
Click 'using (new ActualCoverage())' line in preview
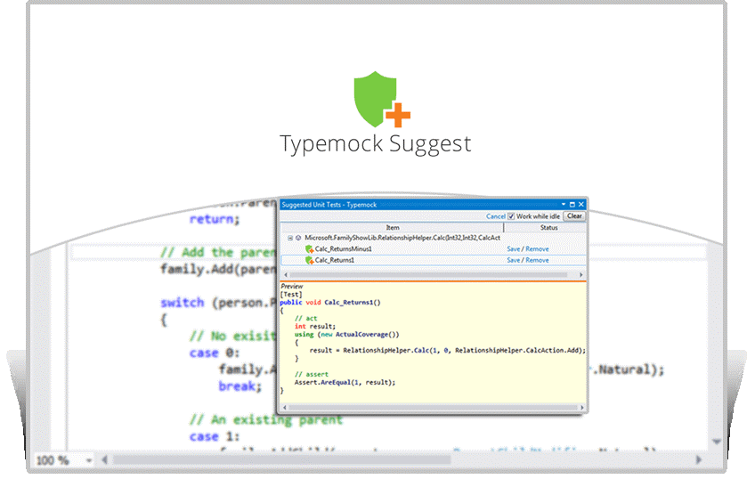346,334
